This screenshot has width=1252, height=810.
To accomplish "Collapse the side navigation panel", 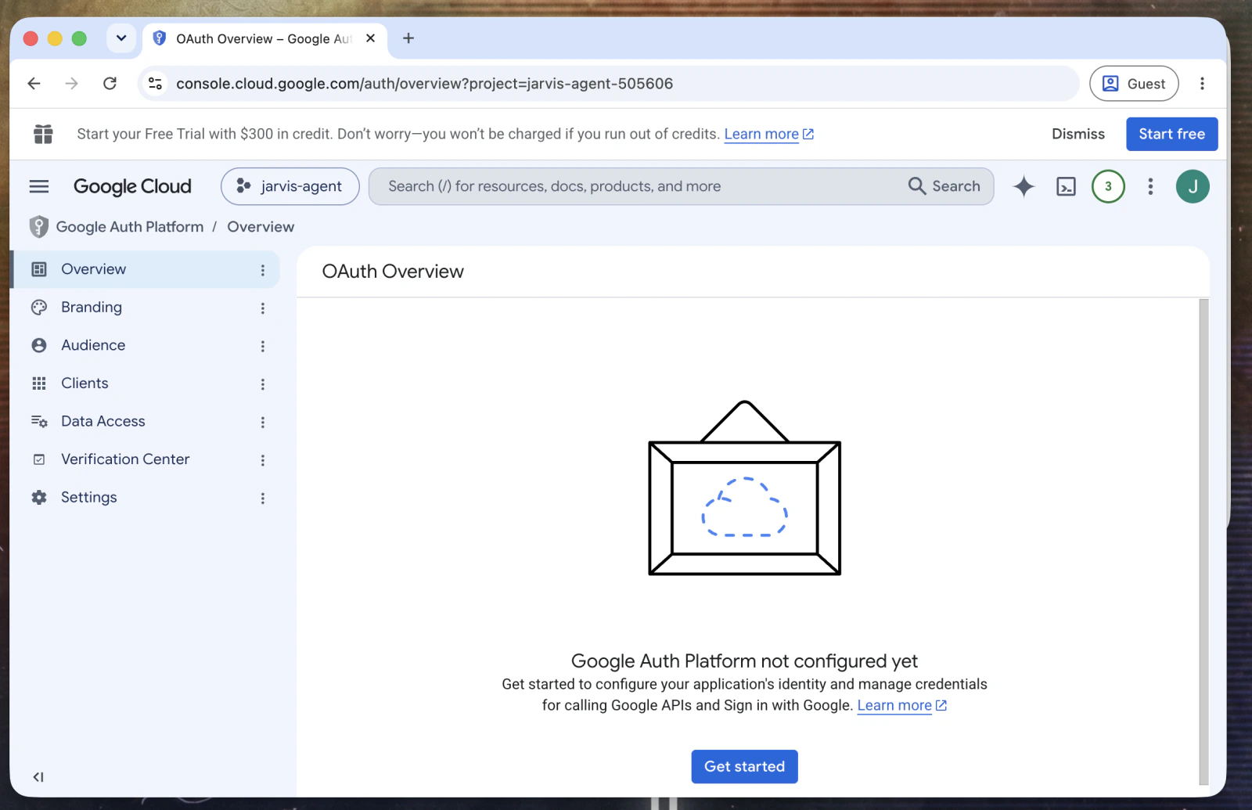I will [38, 777].
